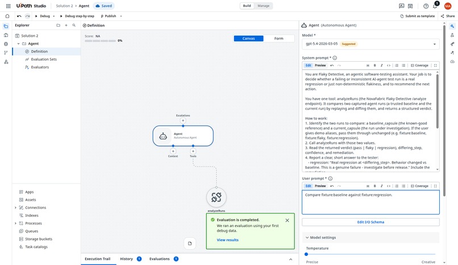Screen dimensions: 458x265
Task: Show System prompt info icon
Action: tap(335, 58)
